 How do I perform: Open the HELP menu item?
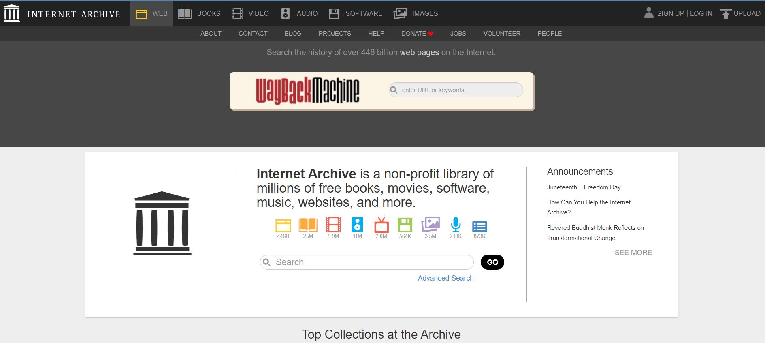click(376, 34)
